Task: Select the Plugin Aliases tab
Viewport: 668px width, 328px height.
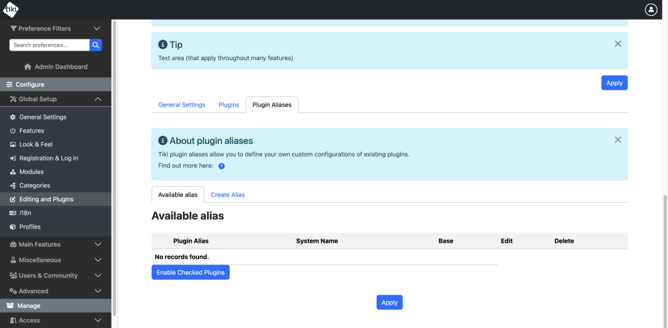Action: tap(272, 105)
